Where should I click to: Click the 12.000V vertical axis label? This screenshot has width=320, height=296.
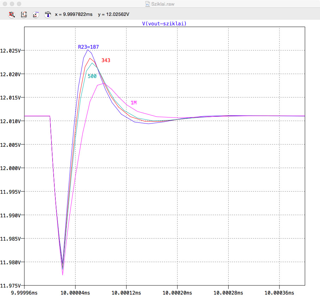pyautogui.click(x=11, y=168)
